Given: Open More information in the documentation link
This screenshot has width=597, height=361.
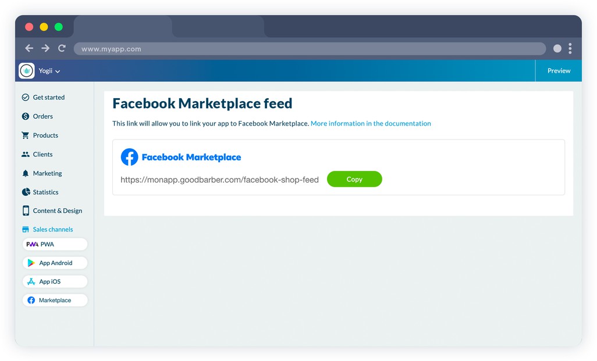Looking at the screenshot, I should pyautogui.click(x=371, y=123).
